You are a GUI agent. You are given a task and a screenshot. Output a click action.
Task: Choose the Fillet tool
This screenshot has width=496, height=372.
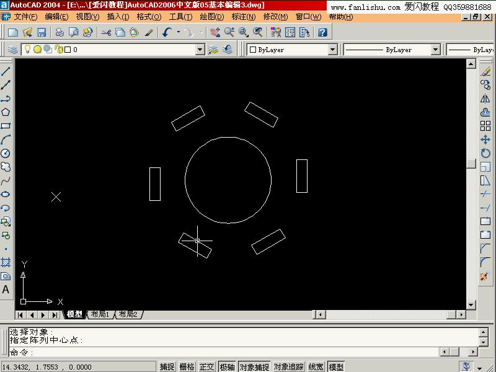(x=485, y=262)
